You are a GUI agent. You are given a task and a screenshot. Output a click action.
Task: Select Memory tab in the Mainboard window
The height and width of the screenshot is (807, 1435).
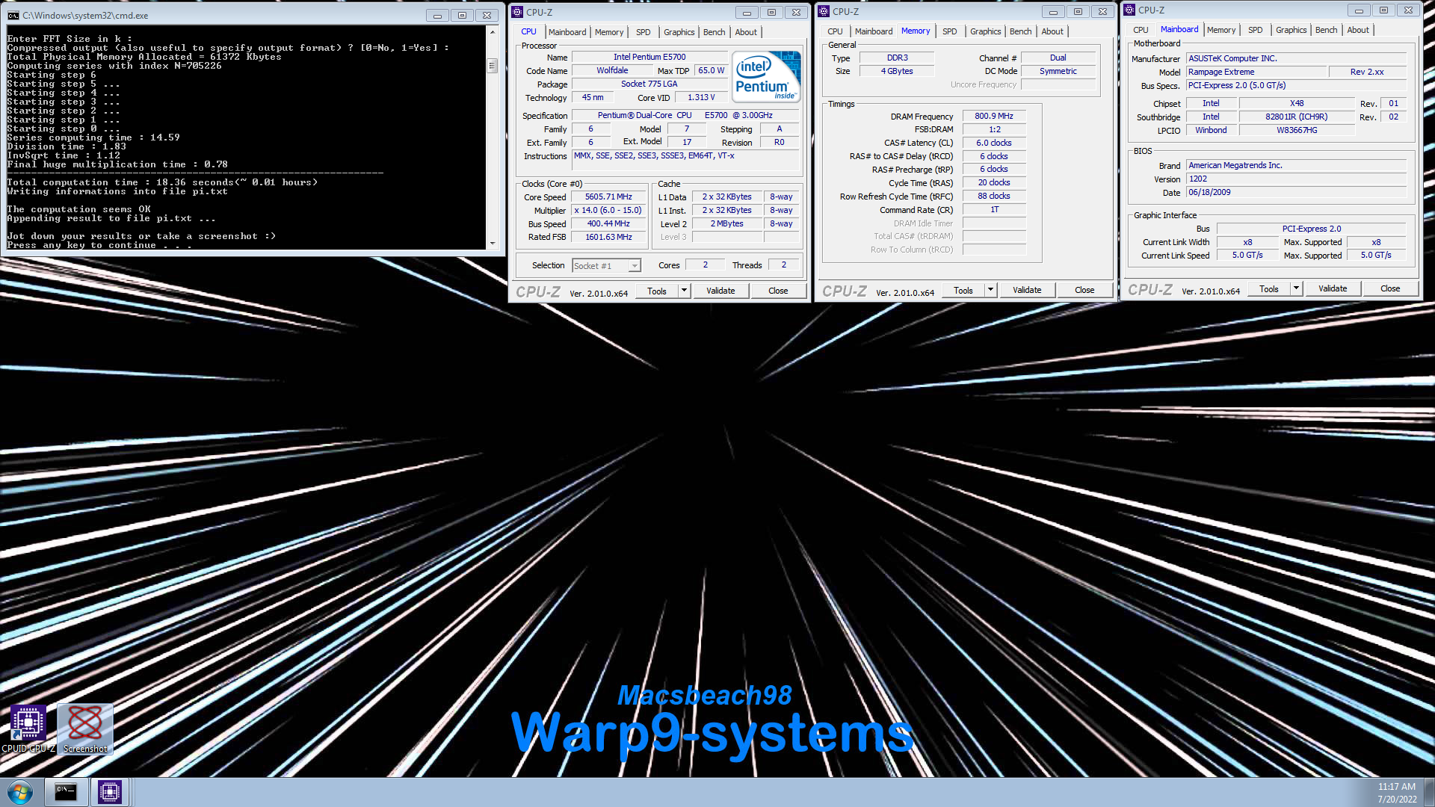coord(1221,30)
